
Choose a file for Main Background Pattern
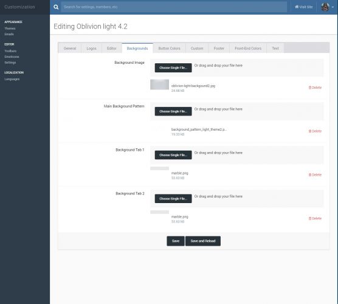(x=173, y=111)
